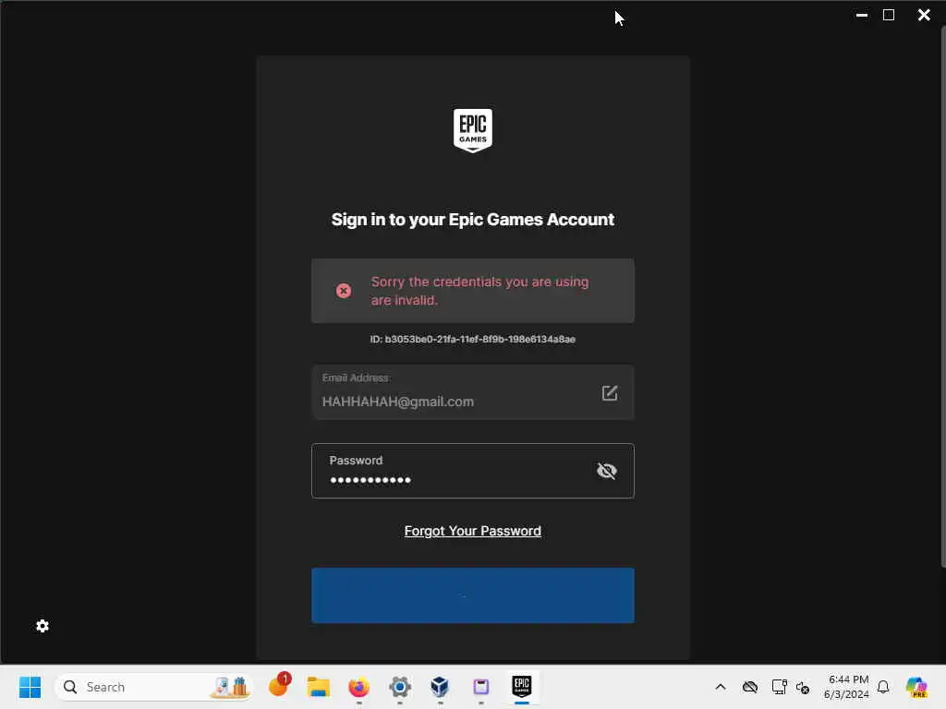Open launcher settings gear icon

coord(42,626)
